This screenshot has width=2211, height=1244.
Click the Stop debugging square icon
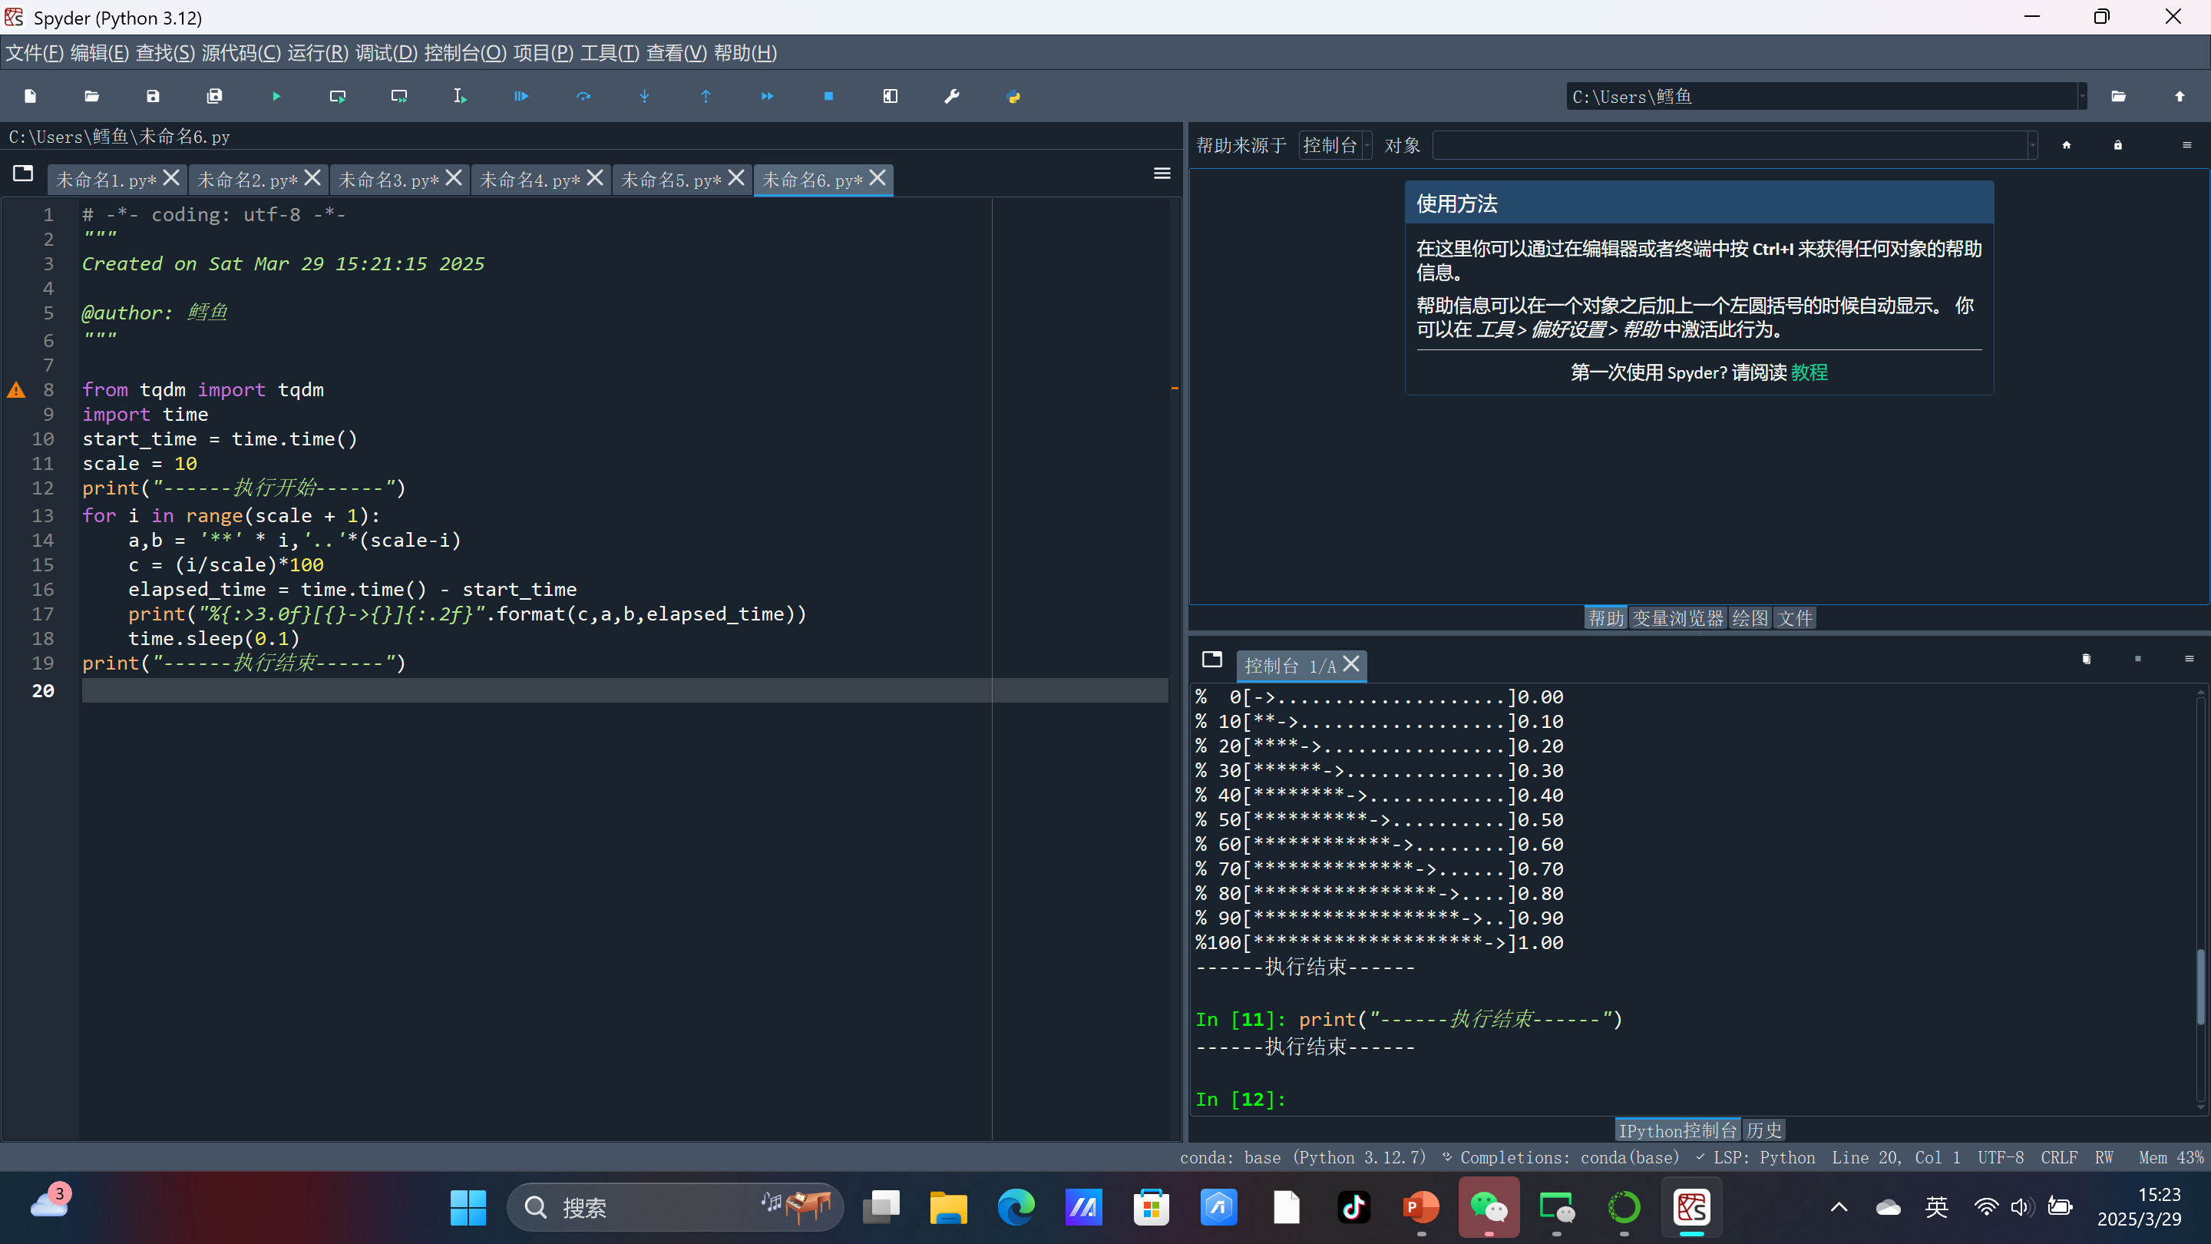point(828,96)
